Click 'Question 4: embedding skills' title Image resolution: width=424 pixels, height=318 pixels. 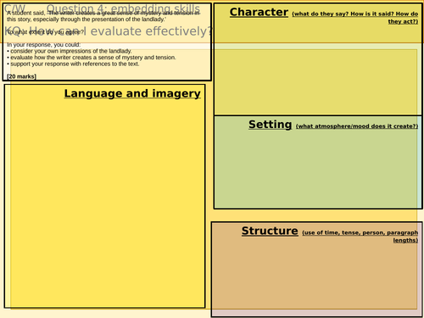(123, 9)
